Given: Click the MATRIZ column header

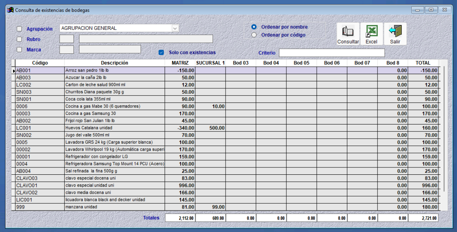Looking at the screenshot, I should pos(180,63).
